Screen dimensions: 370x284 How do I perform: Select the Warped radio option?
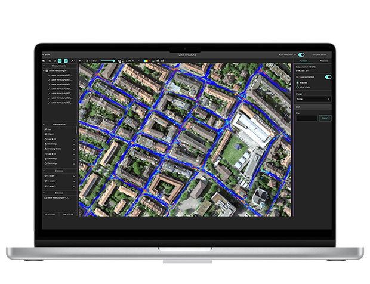(x=298, y=83)
